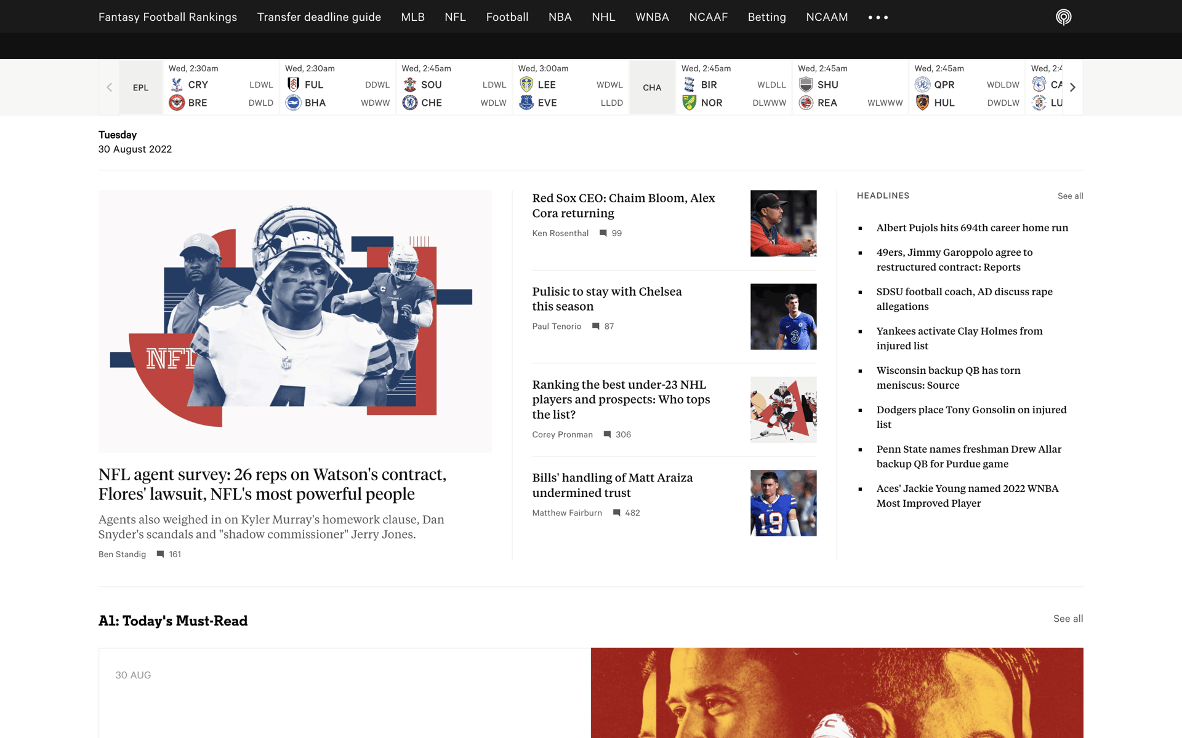Click the Leeds crest in the ticker
This screenshot has width=1182, height=738.
point(526,85)
